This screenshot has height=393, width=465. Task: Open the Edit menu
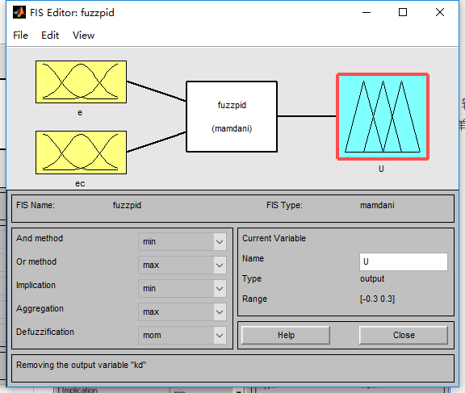pyautogui.click(x=50, y=36)
